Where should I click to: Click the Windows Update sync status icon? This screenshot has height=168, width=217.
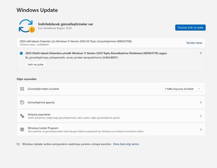point(27,26)
